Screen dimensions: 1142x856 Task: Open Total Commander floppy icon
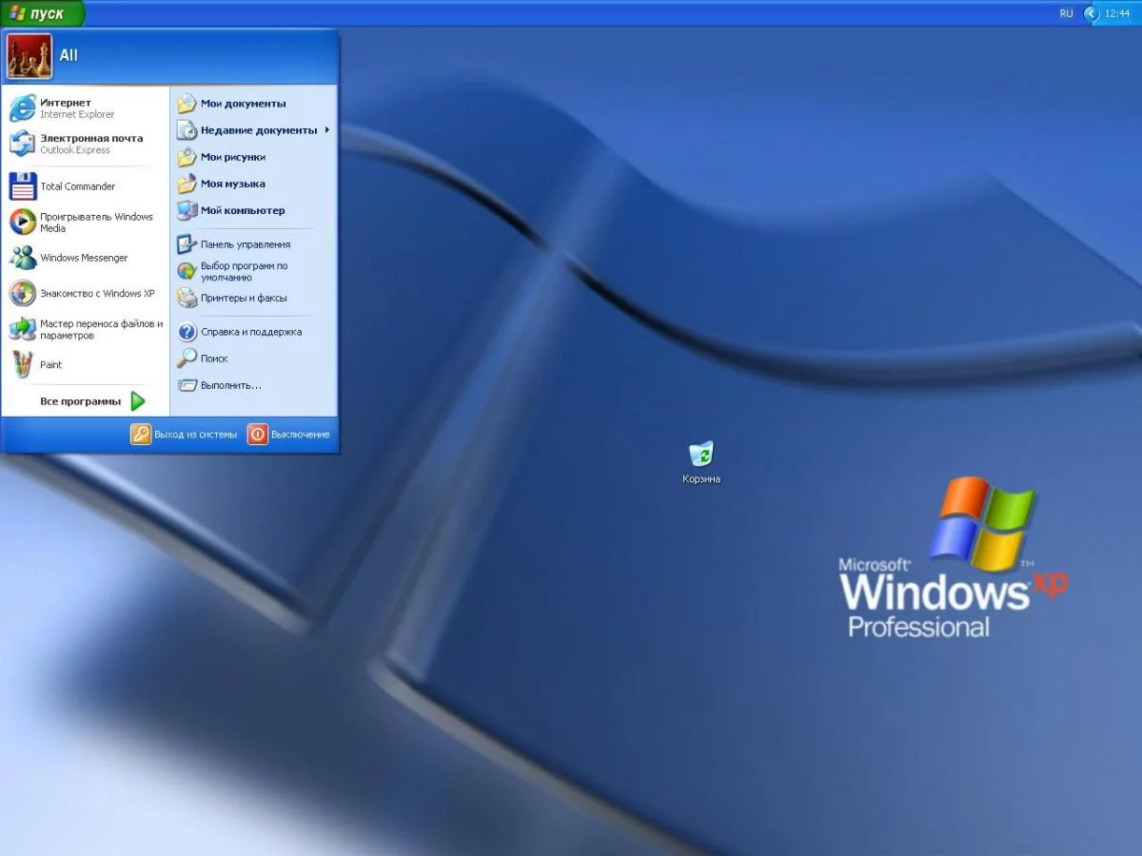(x=23, y=186)
